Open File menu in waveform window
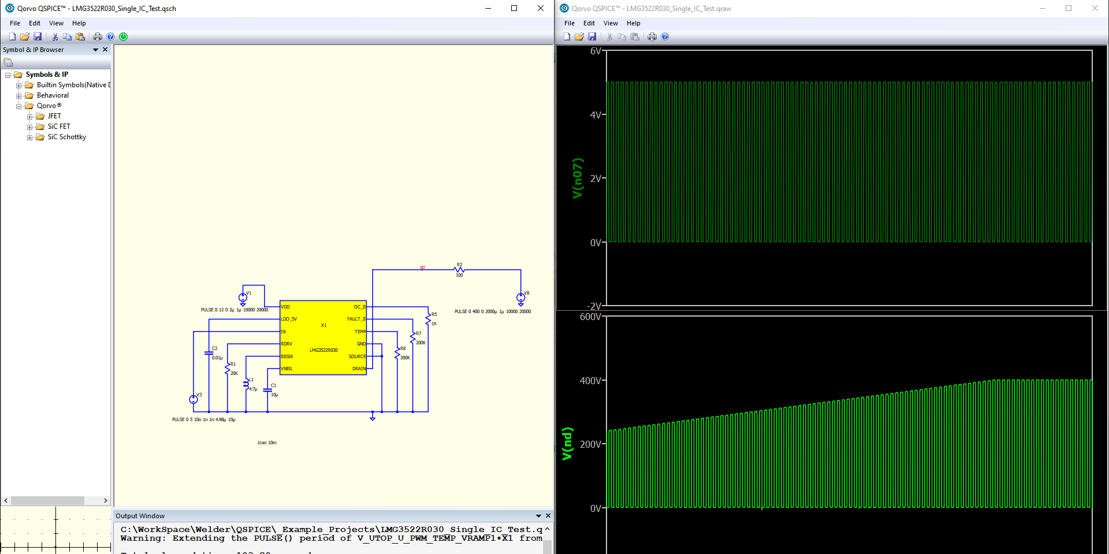Image resolution: width=1109 pixels, height=554 pixels. 570,23
